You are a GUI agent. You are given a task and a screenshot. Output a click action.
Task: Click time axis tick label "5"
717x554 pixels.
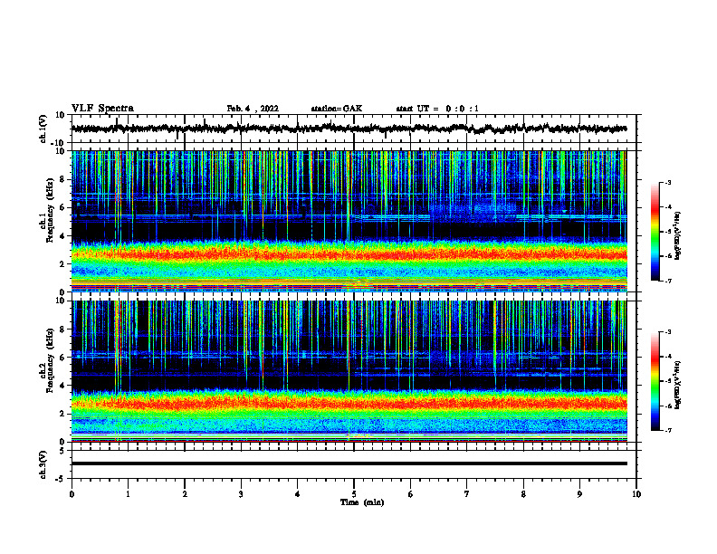click(354, 494)
